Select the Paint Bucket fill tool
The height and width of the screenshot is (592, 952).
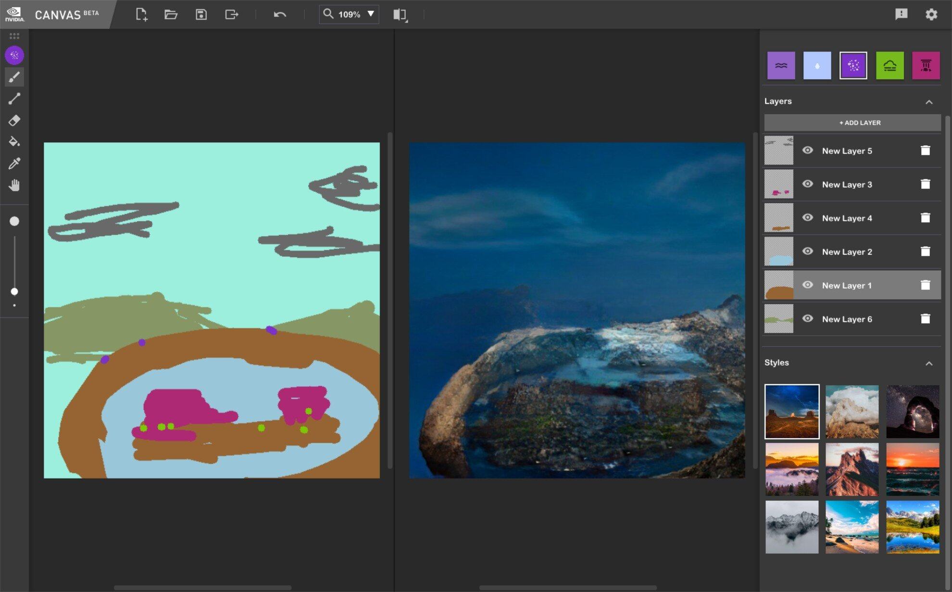point(14,141)
